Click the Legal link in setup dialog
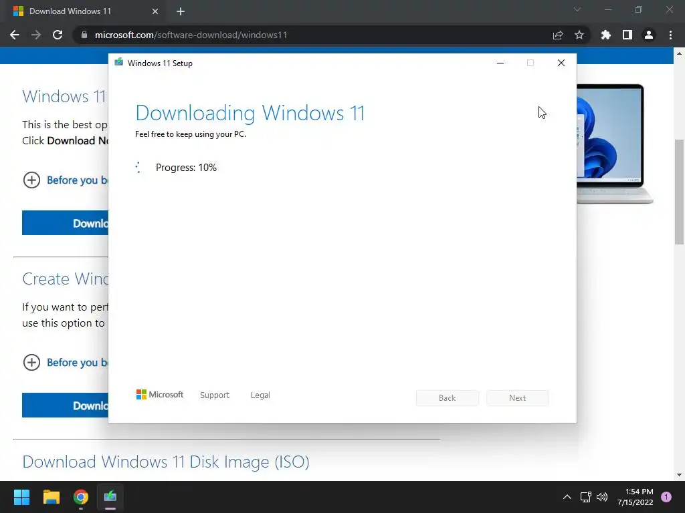Viewport: 685px width, 513px height. coord(260,395)
